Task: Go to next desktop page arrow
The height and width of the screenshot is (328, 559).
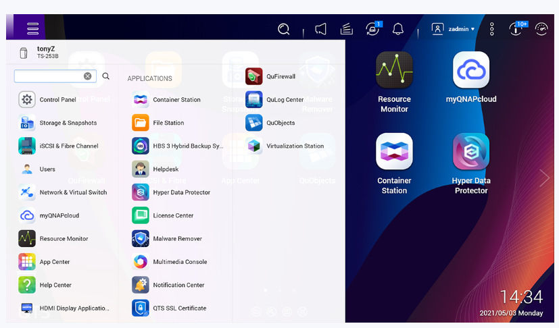Action: click(545, 178)
